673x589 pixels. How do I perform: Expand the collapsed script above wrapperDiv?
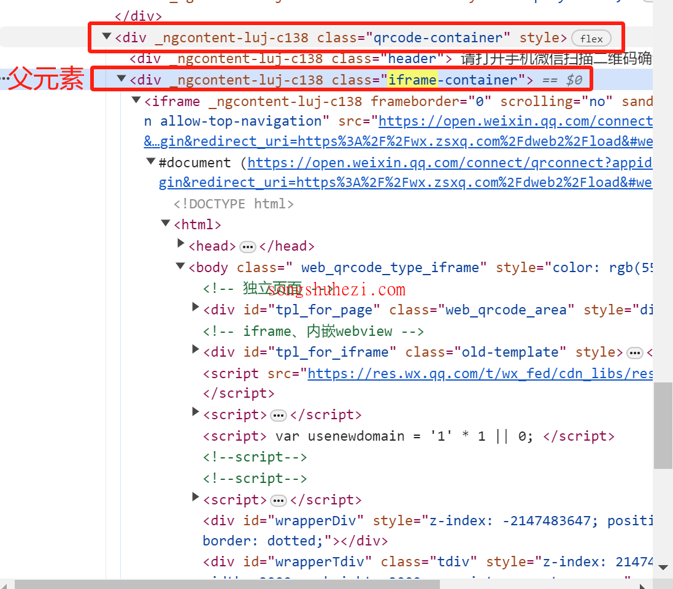pyautogui.click(x=195, y=496)
